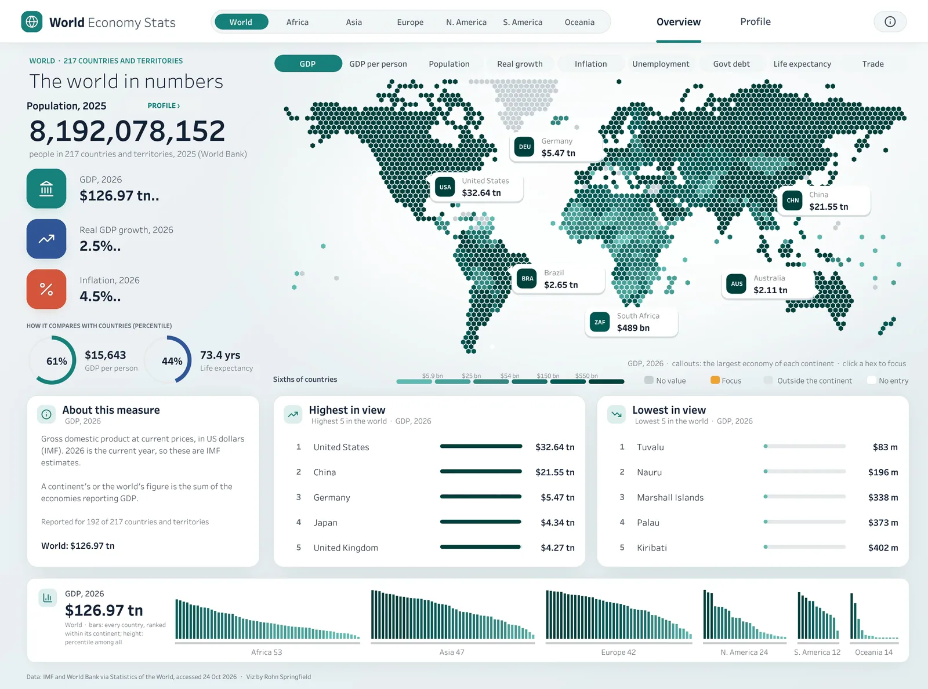Select the Unemployment measure pill

point(661,64)
